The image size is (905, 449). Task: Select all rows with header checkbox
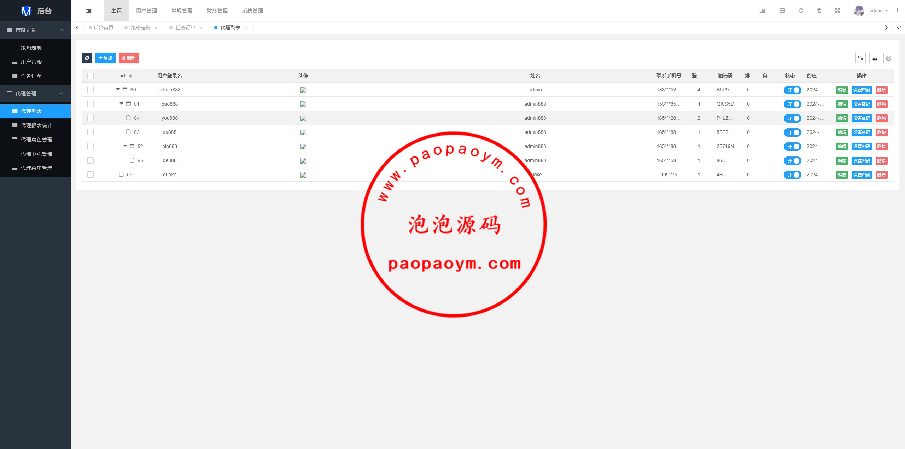coord(90,76)
